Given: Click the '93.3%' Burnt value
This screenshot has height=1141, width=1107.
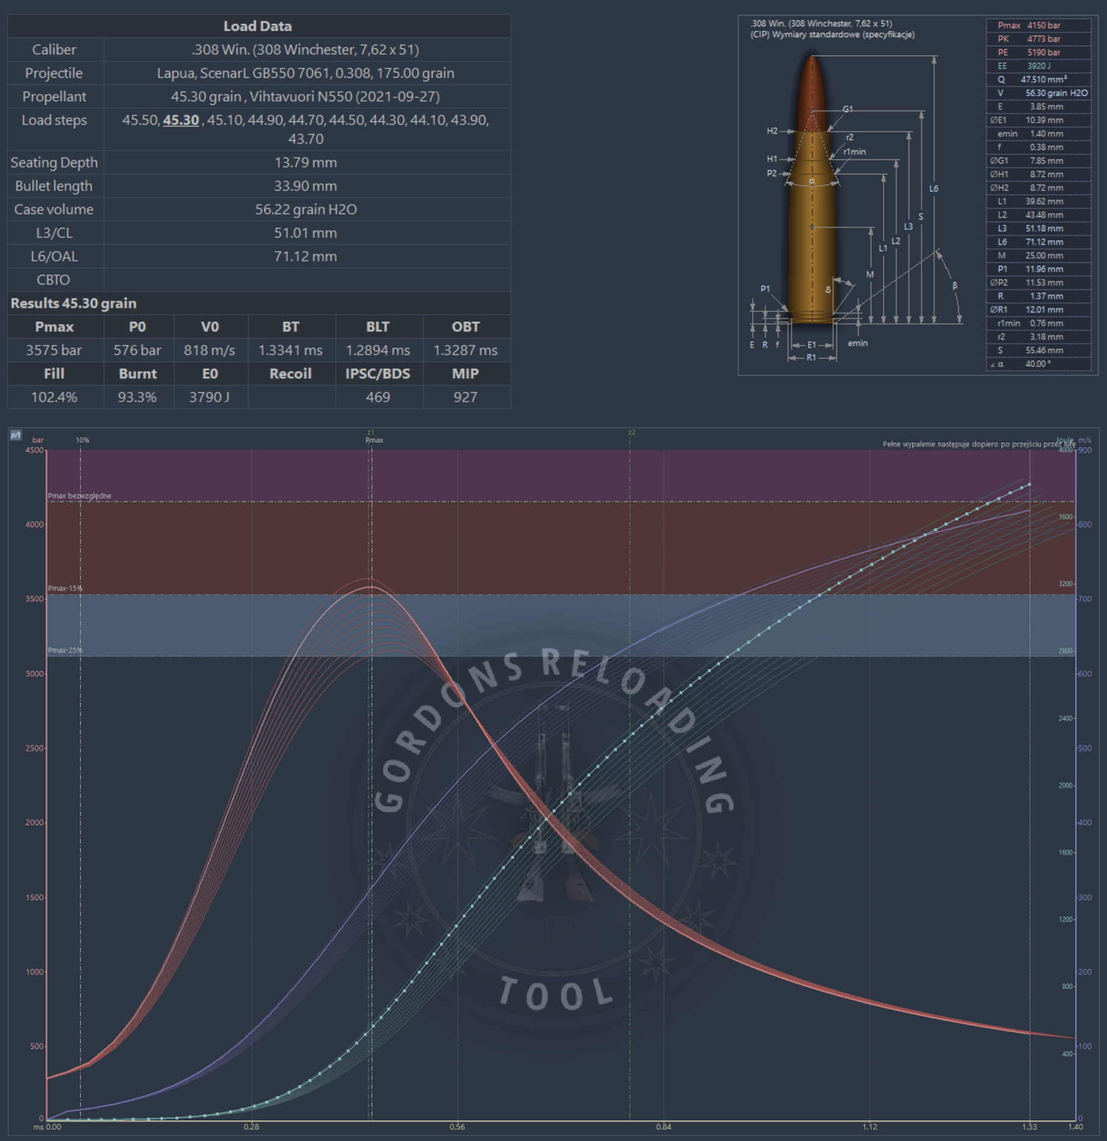Looking at the screenshot, I should pos(138,397).
